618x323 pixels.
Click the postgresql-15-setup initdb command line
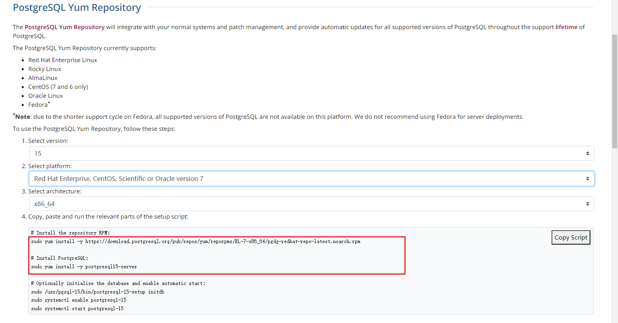(98, 292)
